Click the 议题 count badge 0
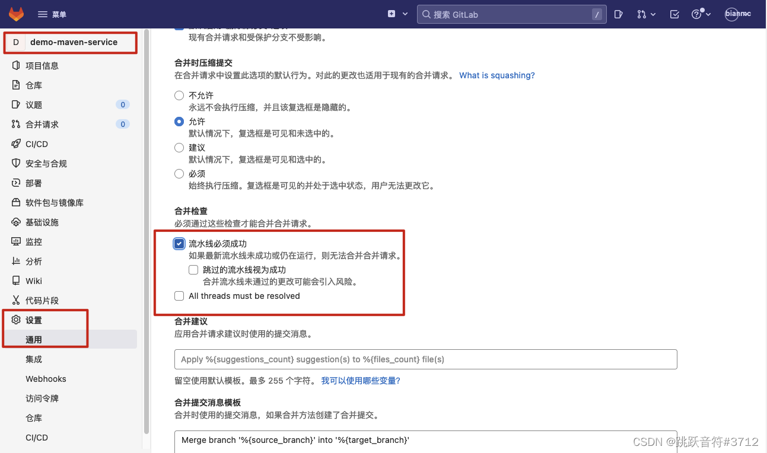 point(123,104)
